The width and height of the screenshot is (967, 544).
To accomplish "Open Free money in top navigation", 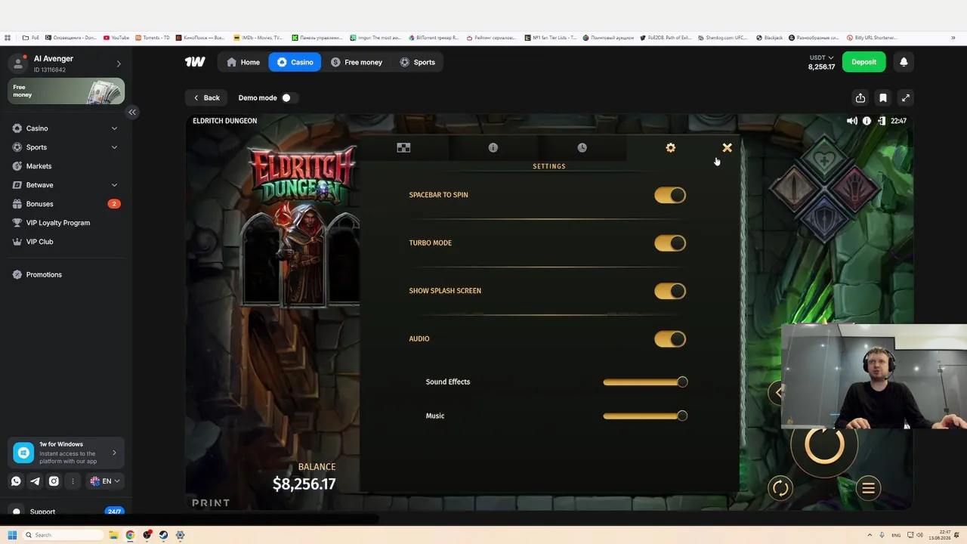I will pos(357,62).
